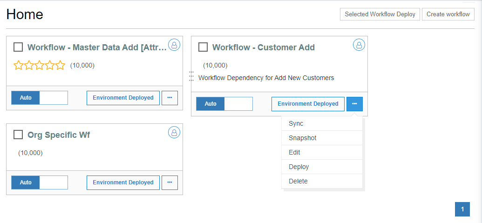Rate Master Data workflow five stars
Image resolution: width=482 pixels, height=223 pixels.
pyautogui.click(x=60, y=65)
